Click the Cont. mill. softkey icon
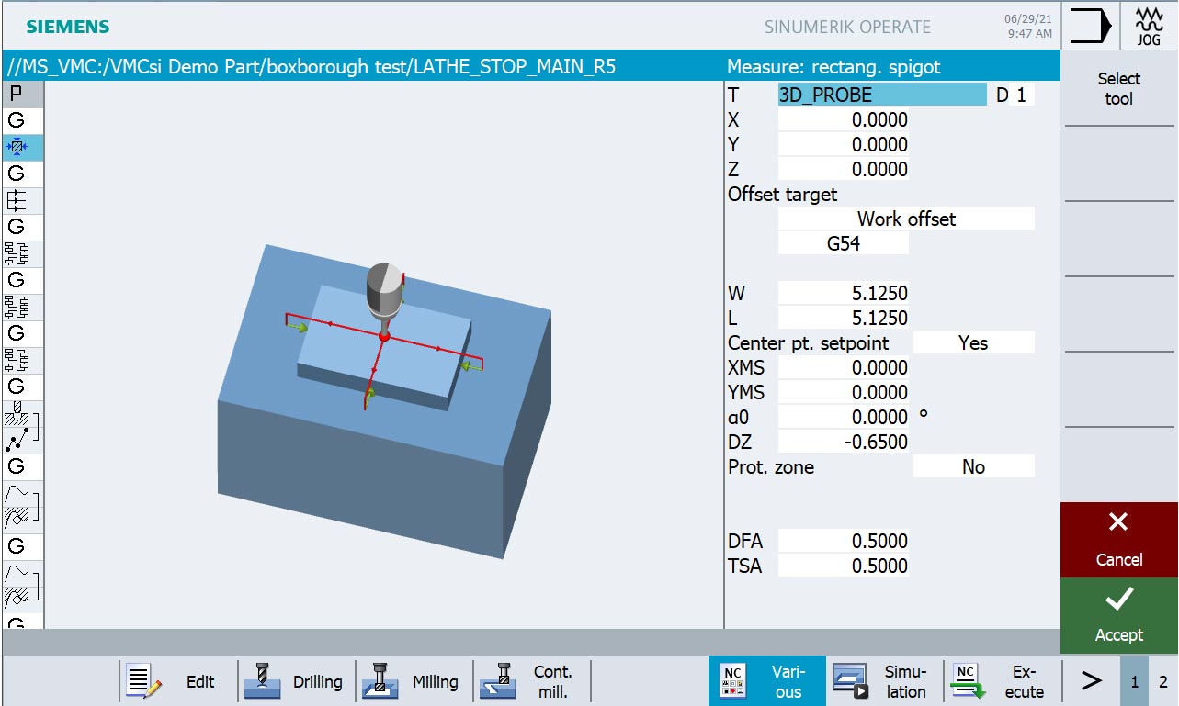 (498, 681)
